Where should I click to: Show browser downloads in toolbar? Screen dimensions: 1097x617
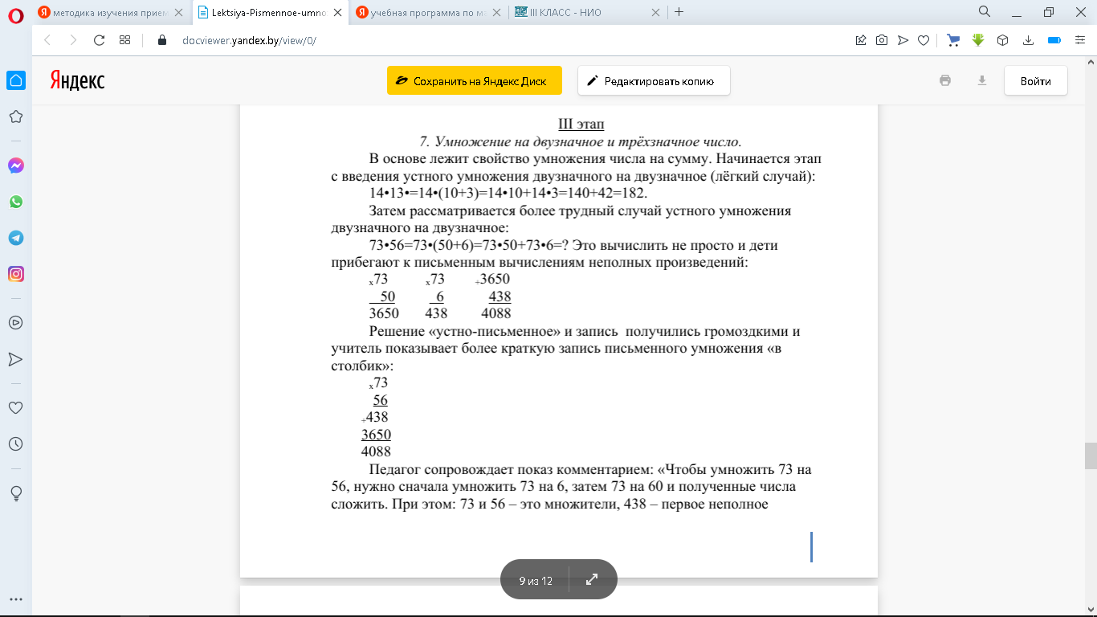1027,40
